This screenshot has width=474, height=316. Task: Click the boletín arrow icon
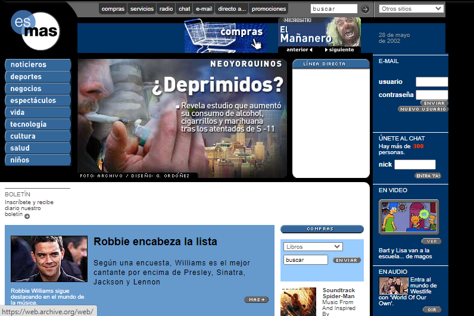tap(27, 216)
